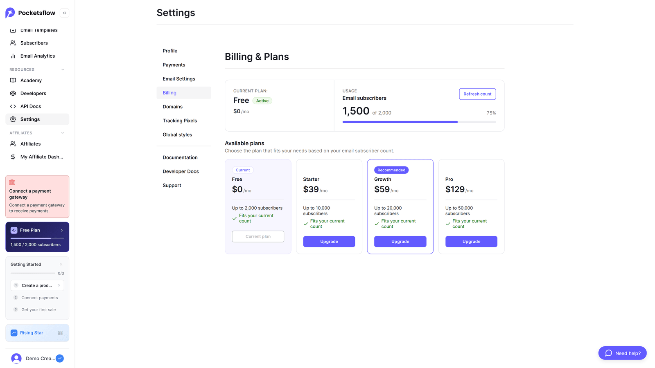Open the Support link
The width and height of the screenshot is (655, 368).
184,185
